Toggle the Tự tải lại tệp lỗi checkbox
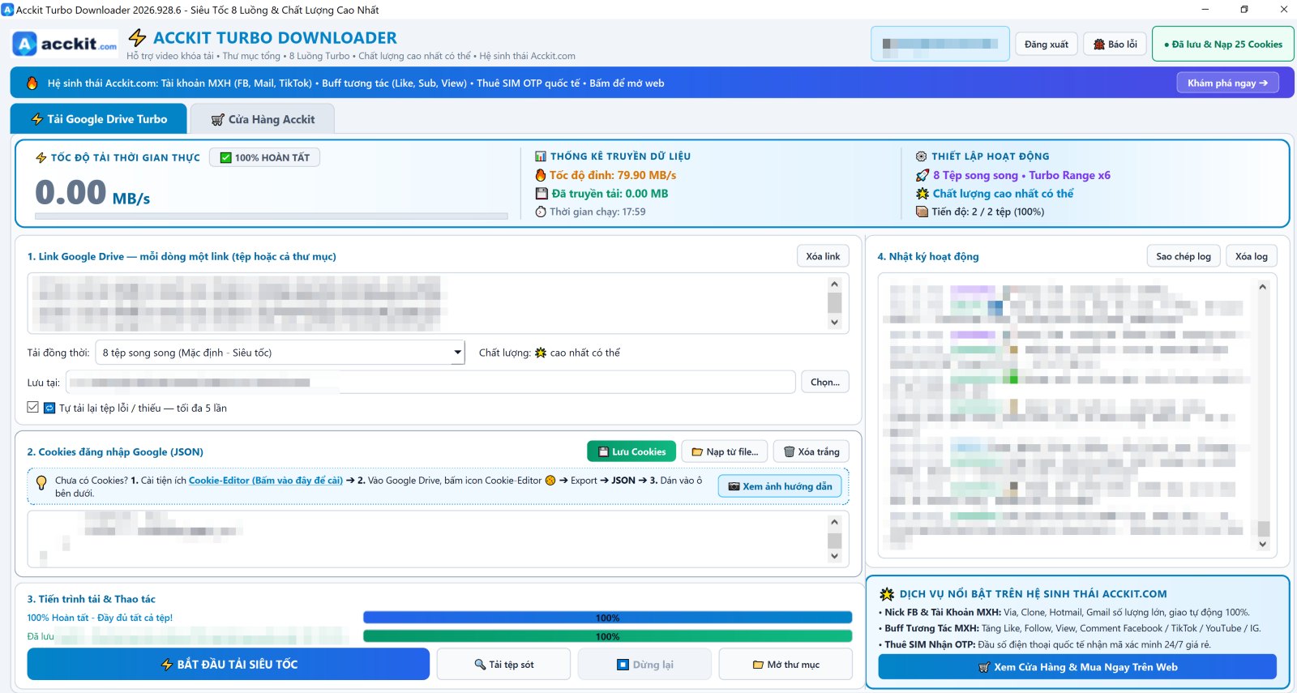 click(x=32, y=407)
